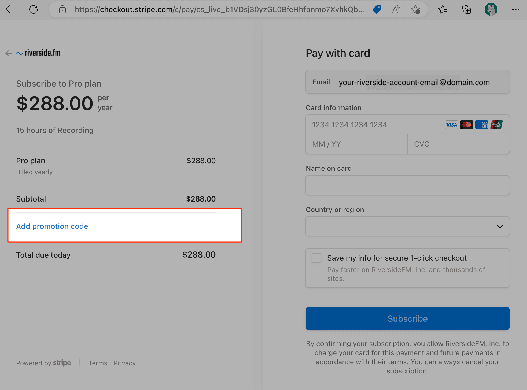Click the Mastercard icon
The image size is (527, 390).
(x=467, y=125)
